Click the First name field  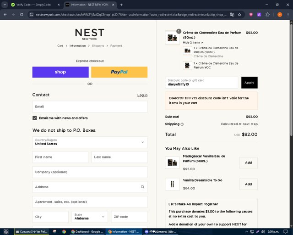tap(60, 157)
